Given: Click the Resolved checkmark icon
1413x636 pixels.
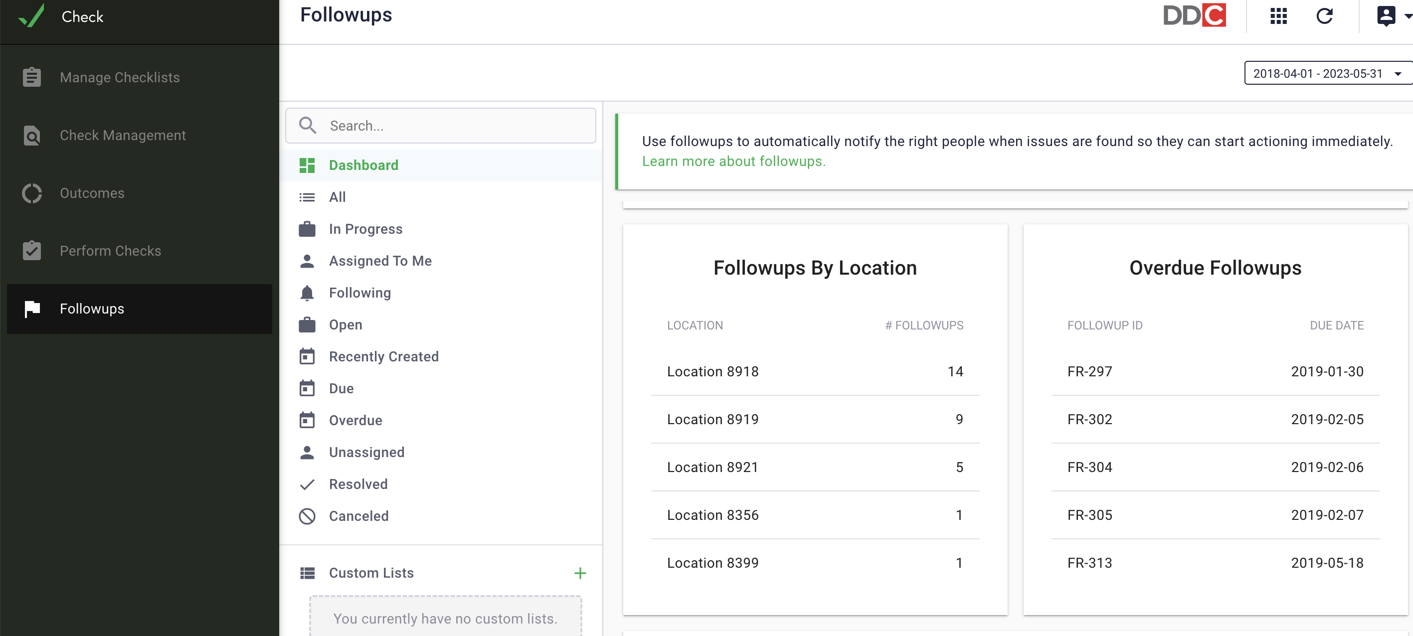Looking at the screenshot, I should [x=307, y=484].
